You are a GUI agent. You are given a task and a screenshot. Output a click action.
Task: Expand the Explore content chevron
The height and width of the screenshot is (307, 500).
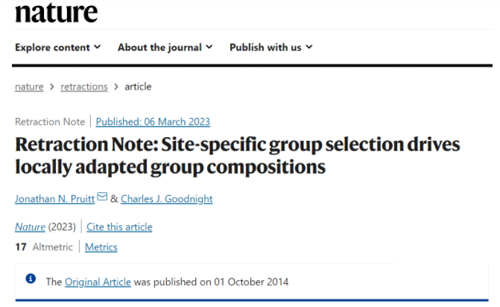tap(98, 47)
